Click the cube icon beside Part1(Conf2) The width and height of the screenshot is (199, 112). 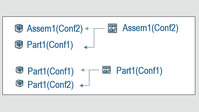click(20, 83)
